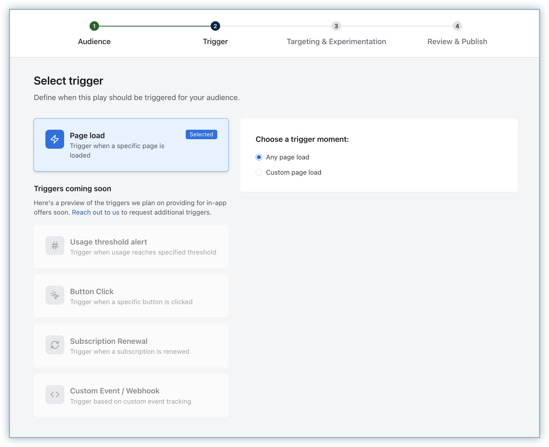The height and width of the screenshot is (447, 549).
Task: Switch to Targeting & Experimentation step label
Action: click(336, 41)
